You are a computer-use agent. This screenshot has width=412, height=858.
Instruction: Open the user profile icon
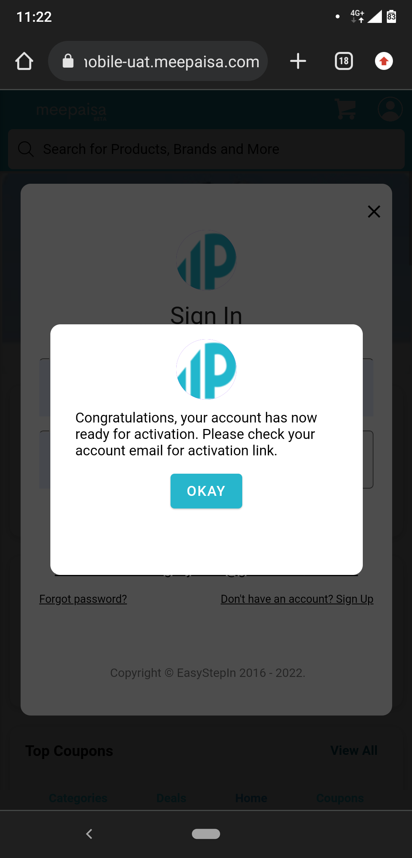pos(390,109)
